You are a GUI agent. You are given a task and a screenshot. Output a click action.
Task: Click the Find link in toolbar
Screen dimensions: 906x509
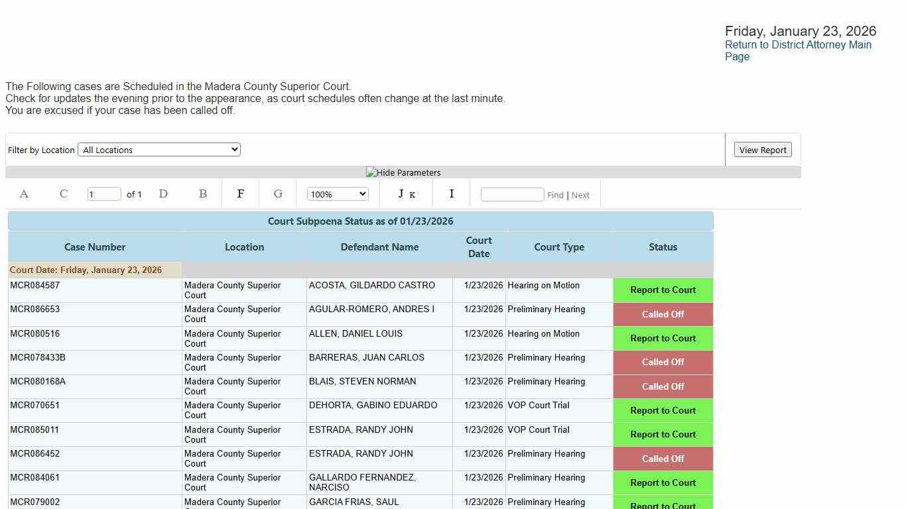(555, 195)
